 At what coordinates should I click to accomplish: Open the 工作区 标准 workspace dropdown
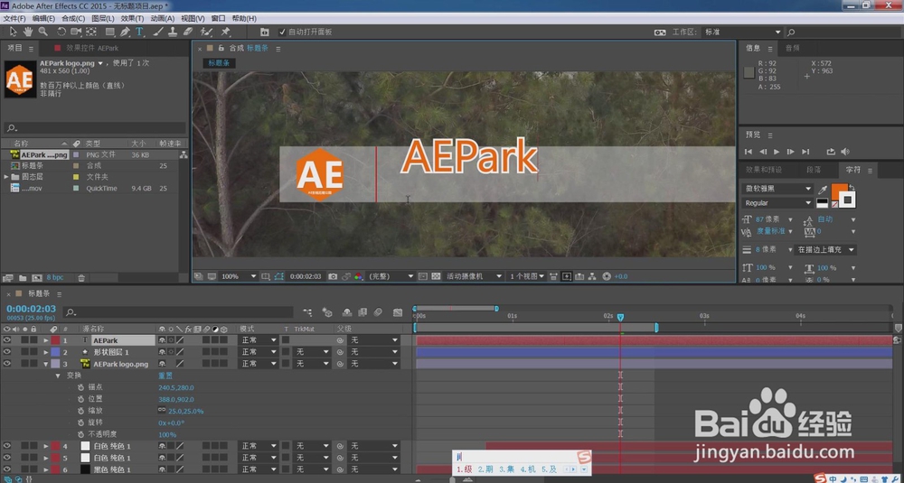tap(742, 33)
